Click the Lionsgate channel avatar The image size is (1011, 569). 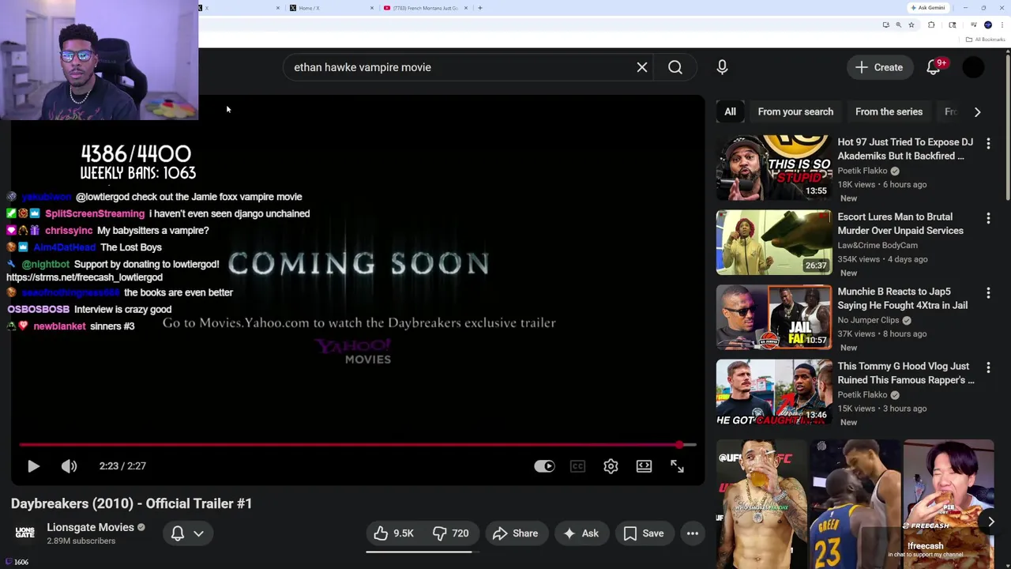click(25, 533)
